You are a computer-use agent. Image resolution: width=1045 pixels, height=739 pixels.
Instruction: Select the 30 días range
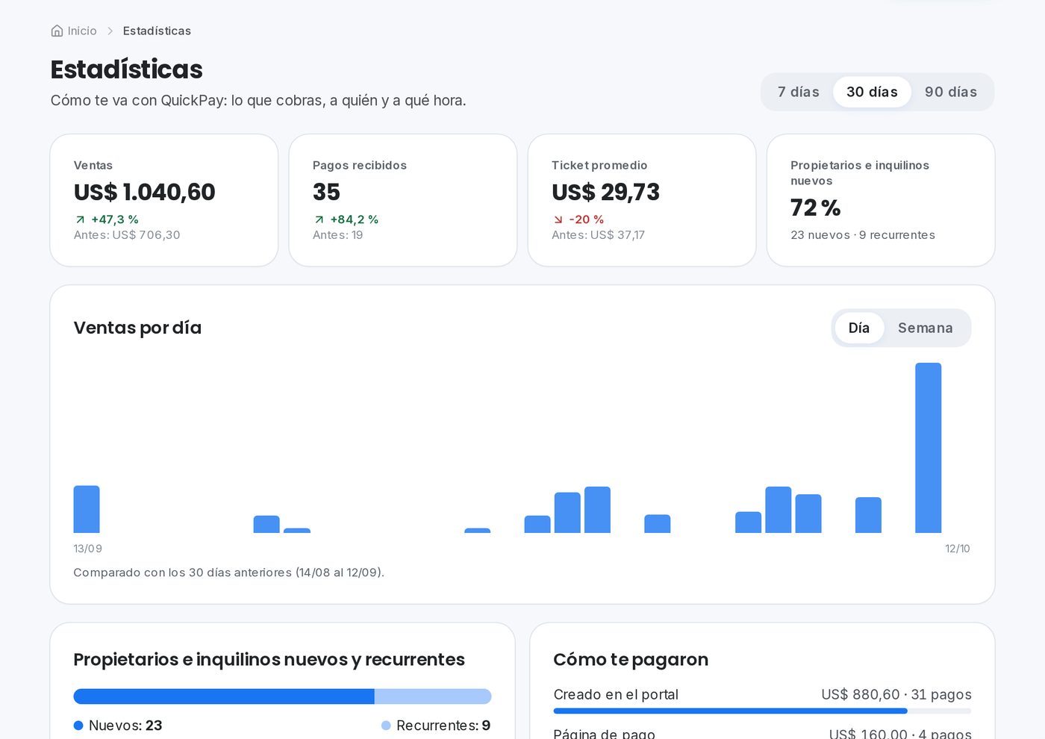click(872, 92)
